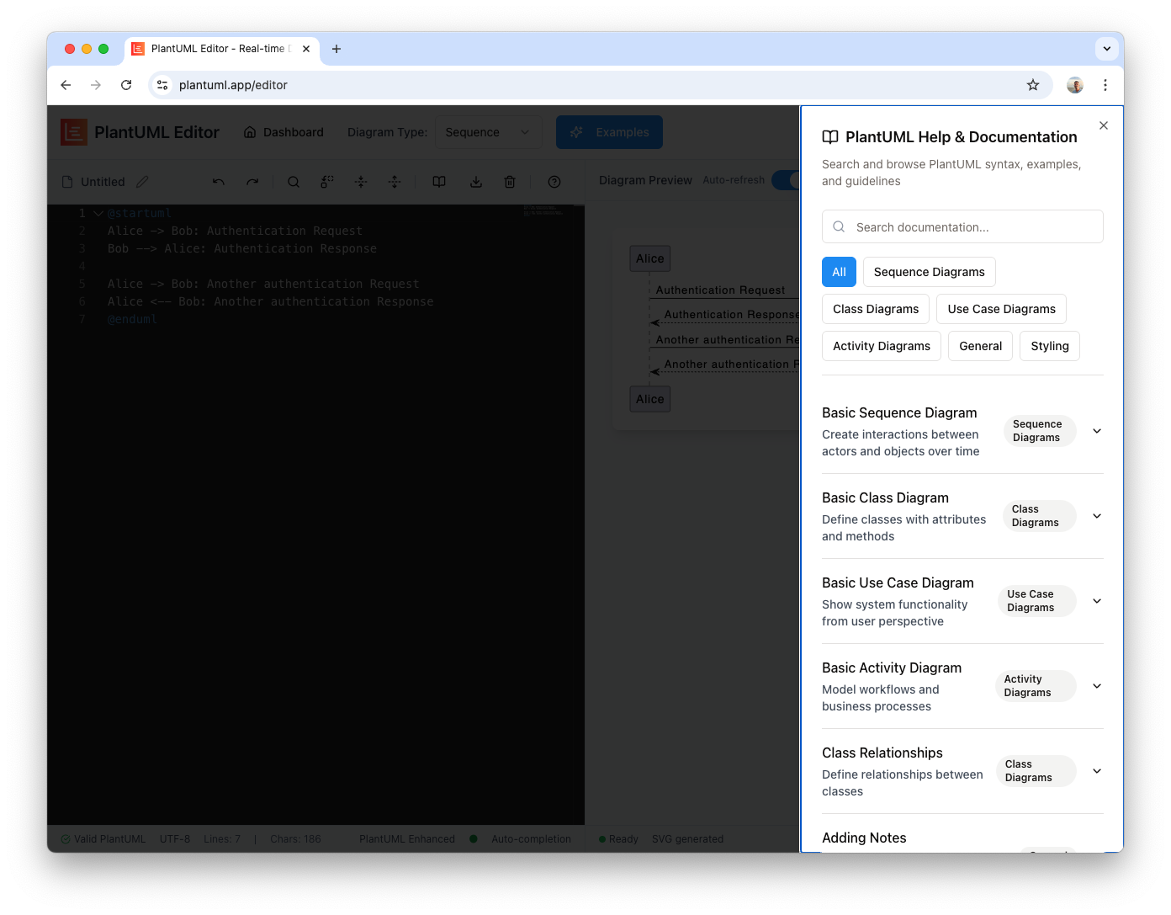Click the fold/collapse all code icon
1171x915 pixels.
click(361, 182)
